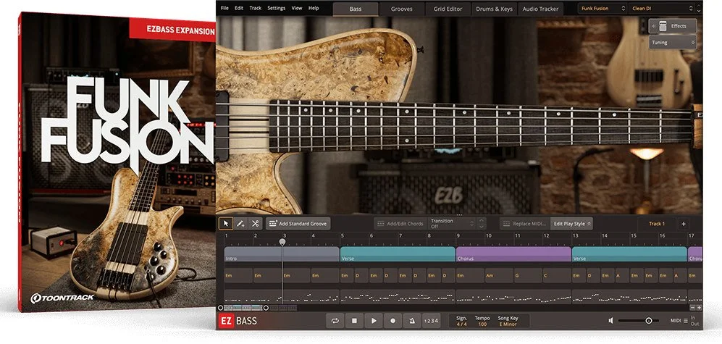This screenshot has width=722, height=344.
Task: Open the MIDI settings menu icon
Action: [x=686, y=321]
